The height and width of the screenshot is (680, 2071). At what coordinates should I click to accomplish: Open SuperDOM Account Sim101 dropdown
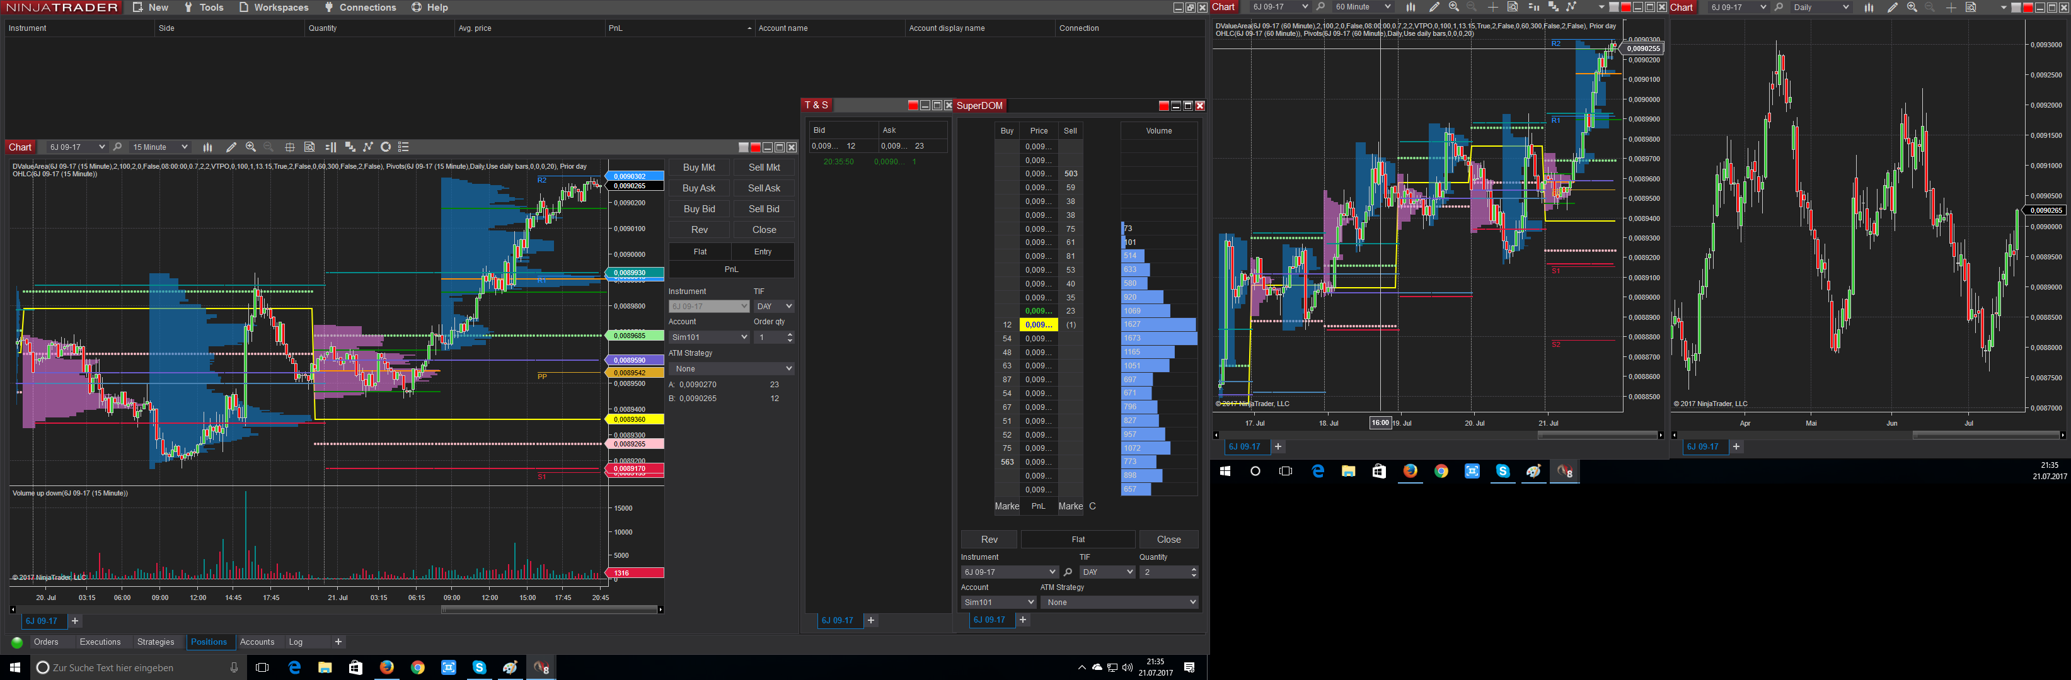click(x=998, y=602)
